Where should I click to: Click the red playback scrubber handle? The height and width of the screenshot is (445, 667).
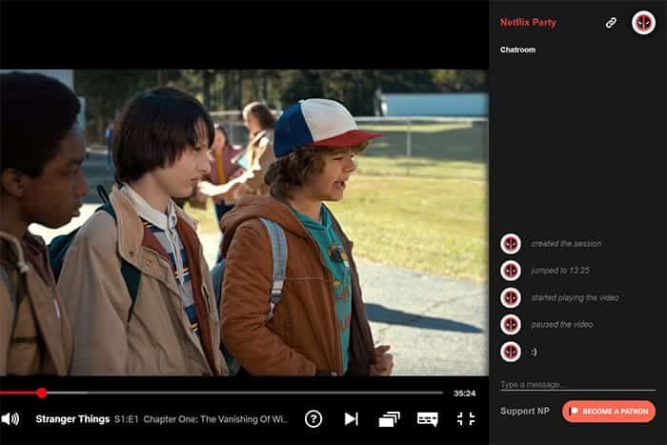(x=41, y=393)
